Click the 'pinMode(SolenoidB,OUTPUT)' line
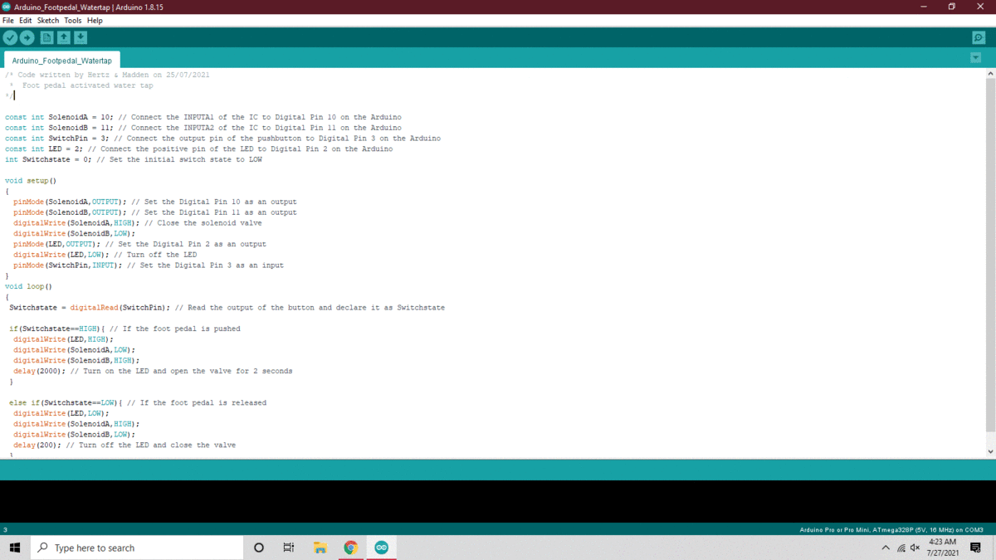Image resolution: width=996 pixels, height=560 pixels. click(154, 212)
